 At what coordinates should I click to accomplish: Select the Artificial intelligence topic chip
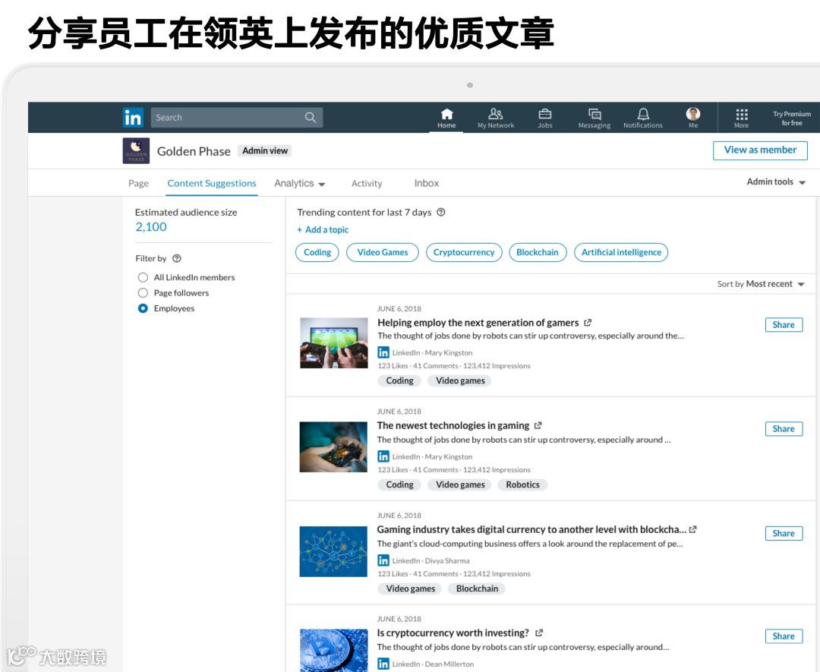tap(621, 252)
